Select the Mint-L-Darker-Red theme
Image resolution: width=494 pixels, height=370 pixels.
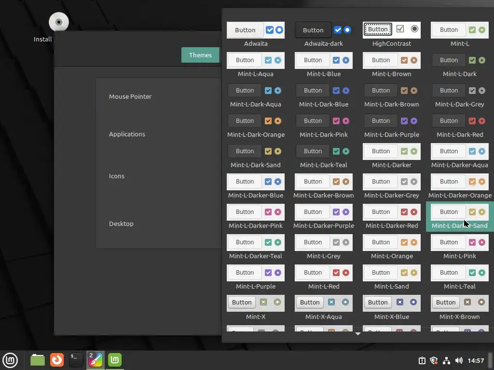(x=392, y=217)
